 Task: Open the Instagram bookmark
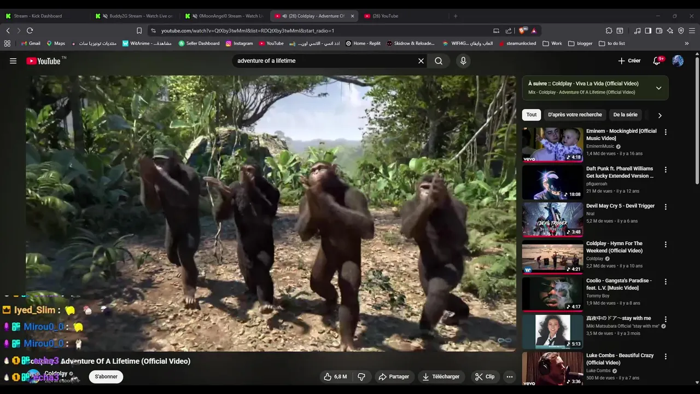pos(240,43)
